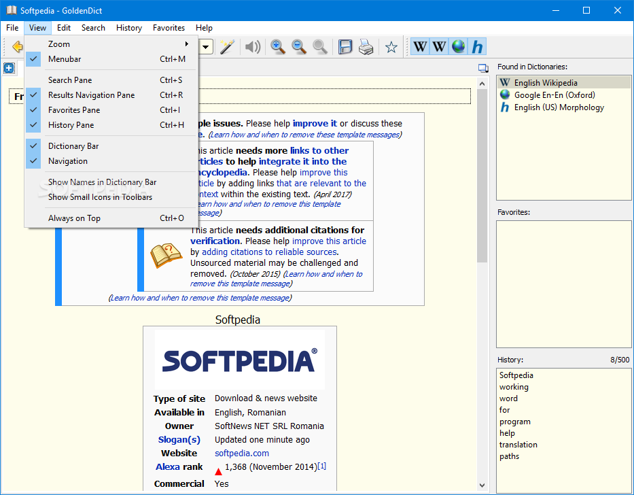Open the Favorites menu

pos(169,28)
